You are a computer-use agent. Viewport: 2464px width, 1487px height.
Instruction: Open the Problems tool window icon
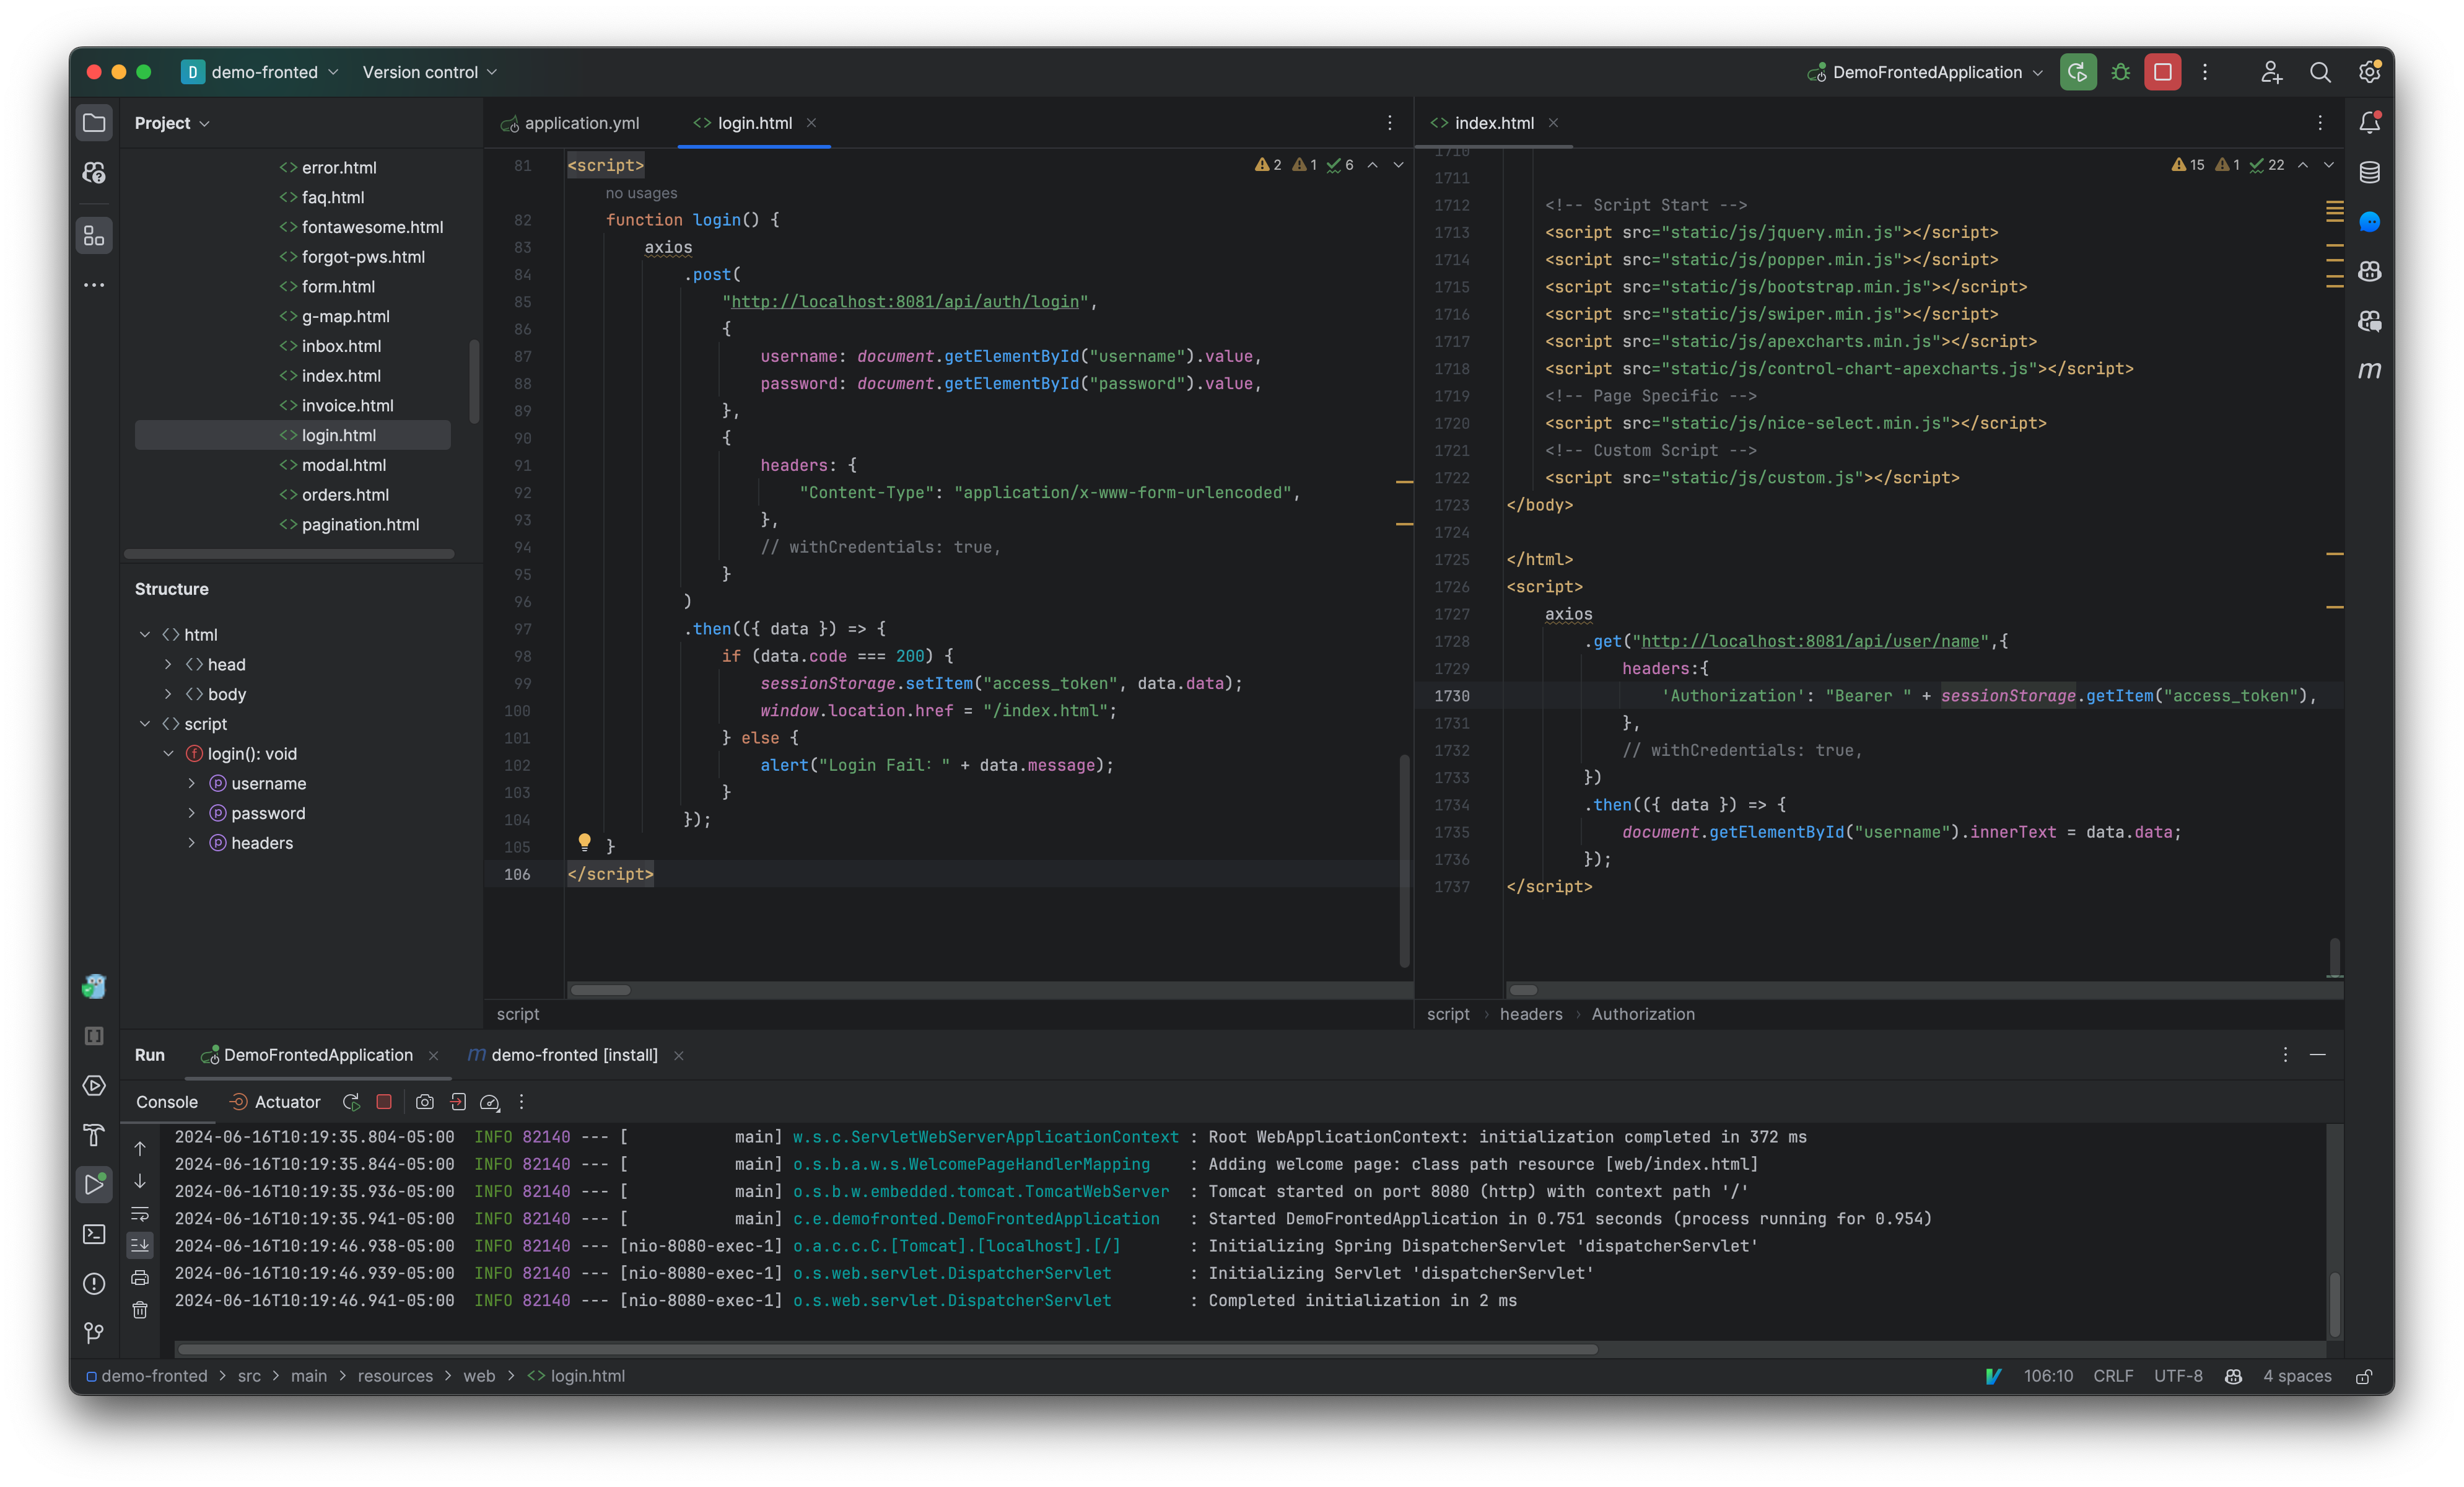click(x=94, y=1283)
